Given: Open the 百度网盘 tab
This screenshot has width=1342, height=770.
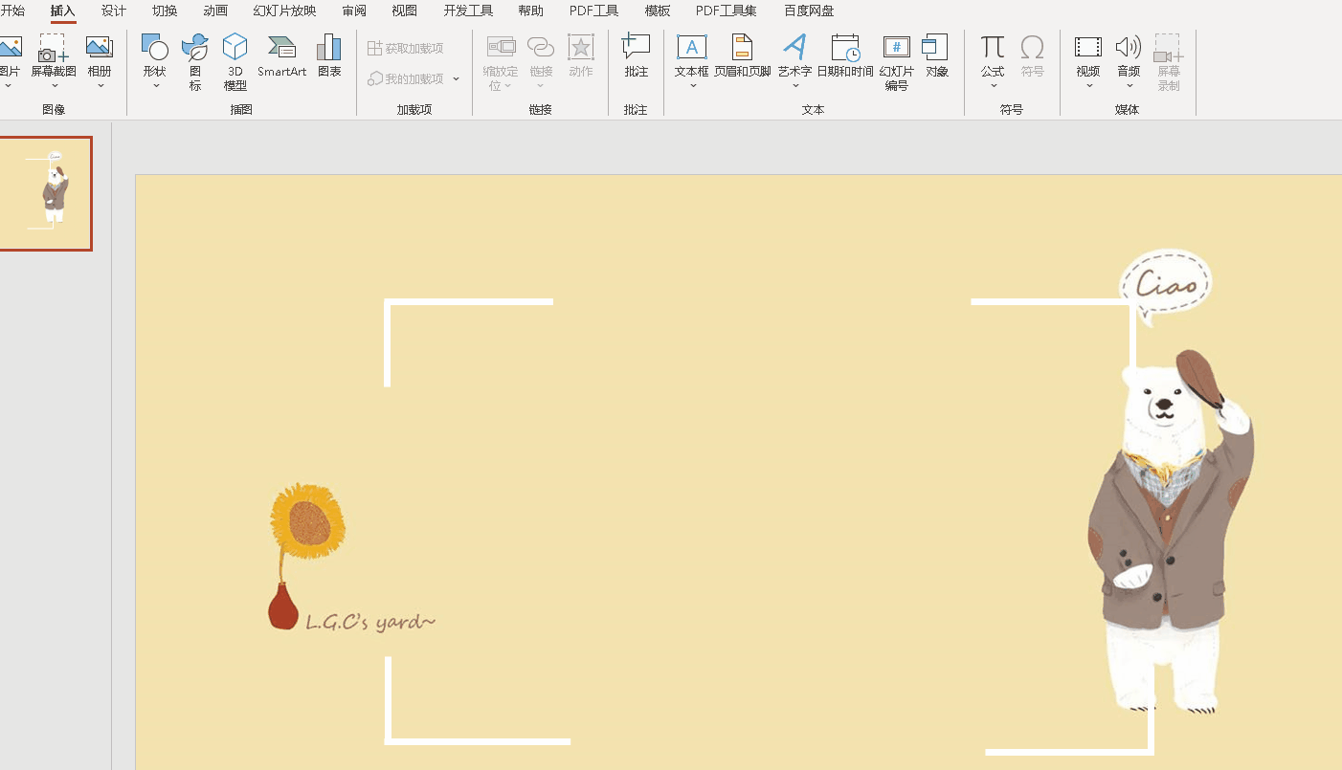Looking at the screenshot, I should (x=809, y=11).
